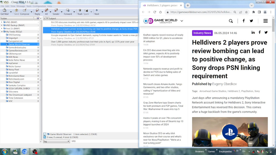Compose a new email message
This screenshot has width=276, height=155.
tap(25, 12)
